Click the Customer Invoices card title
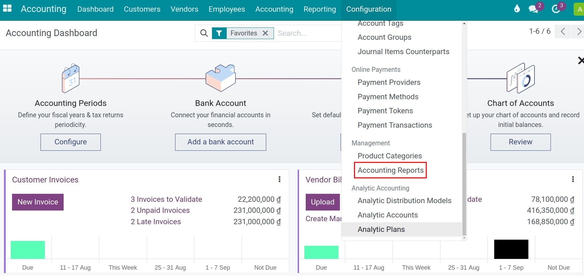 click(x=45, y=180)
